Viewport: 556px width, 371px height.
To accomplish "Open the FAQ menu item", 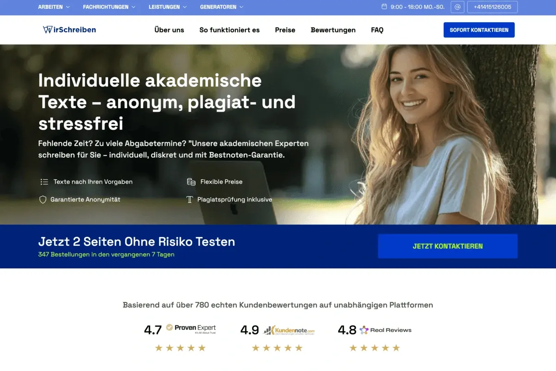I will point(377,30).
